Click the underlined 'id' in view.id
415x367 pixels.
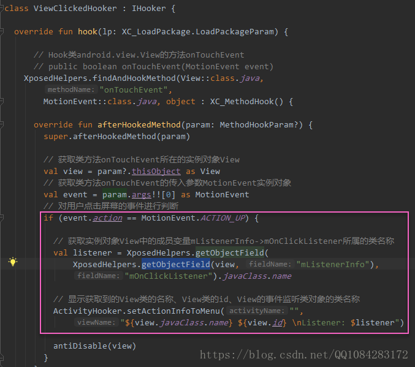[277, 323]
